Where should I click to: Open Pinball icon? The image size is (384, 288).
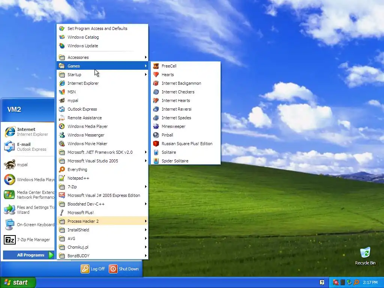coord(156,135)
